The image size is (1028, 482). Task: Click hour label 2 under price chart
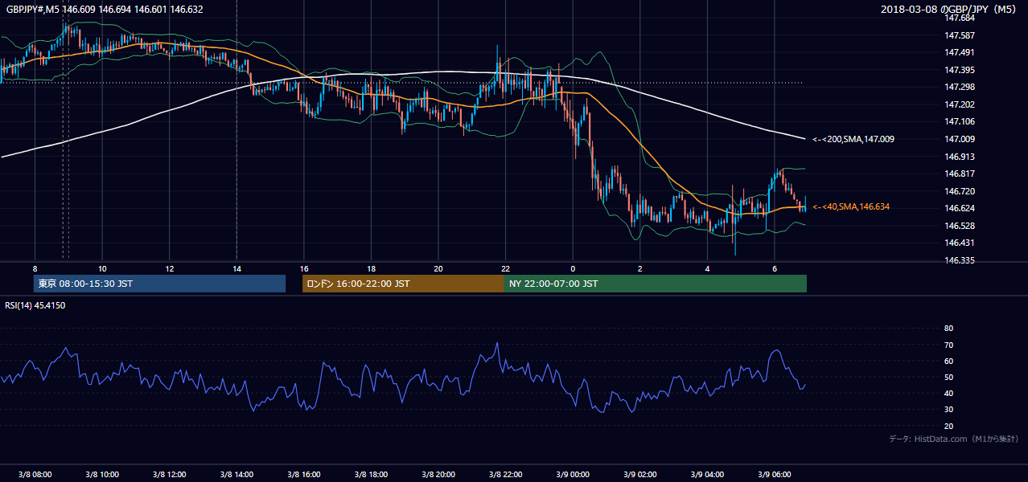click(x=640, y=268)
